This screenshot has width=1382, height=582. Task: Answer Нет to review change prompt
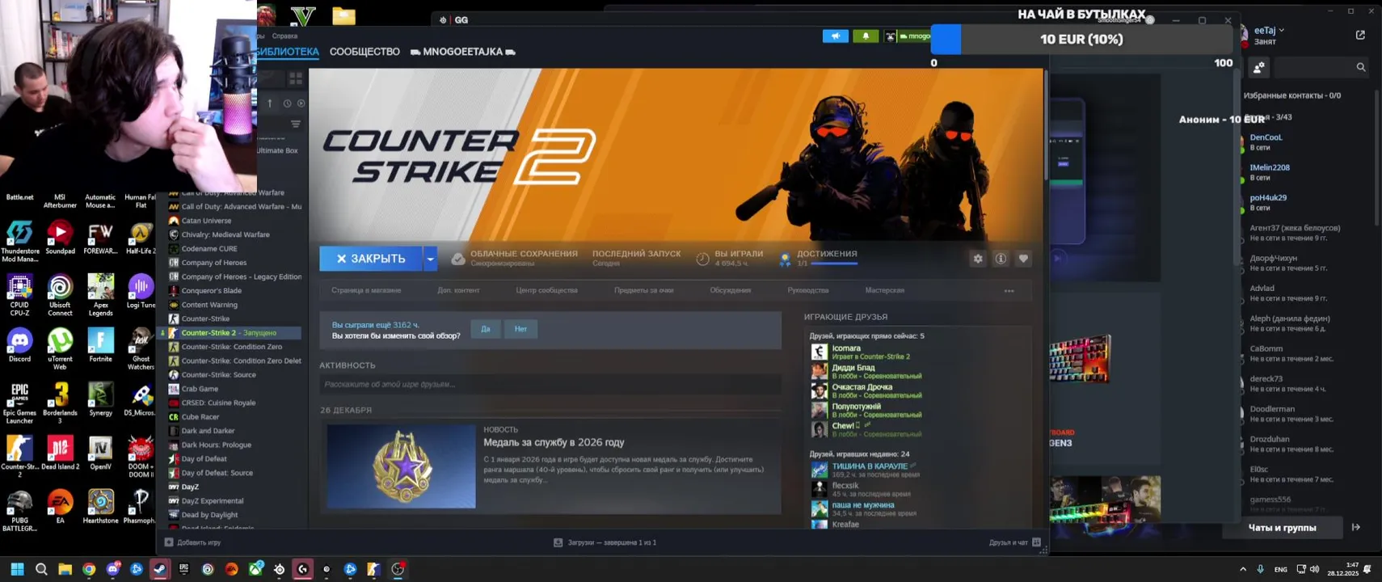click(520, 329)
